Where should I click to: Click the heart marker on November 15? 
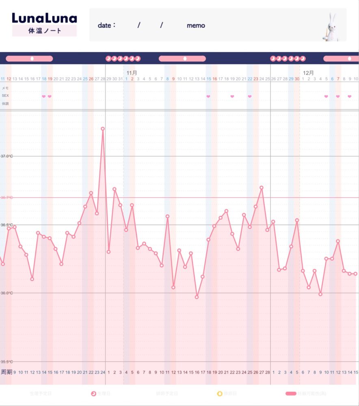(x=208, y=96)
